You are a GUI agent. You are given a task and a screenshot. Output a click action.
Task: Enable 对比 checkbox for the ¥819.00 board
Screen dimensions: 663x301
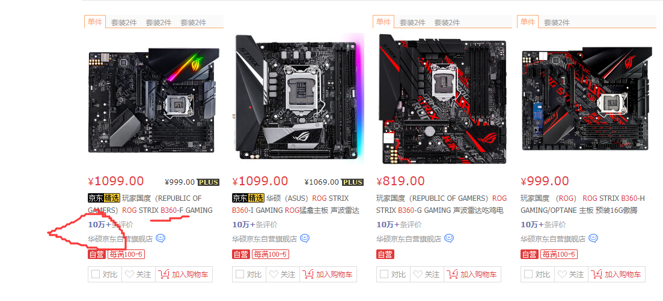click(384, 275)
